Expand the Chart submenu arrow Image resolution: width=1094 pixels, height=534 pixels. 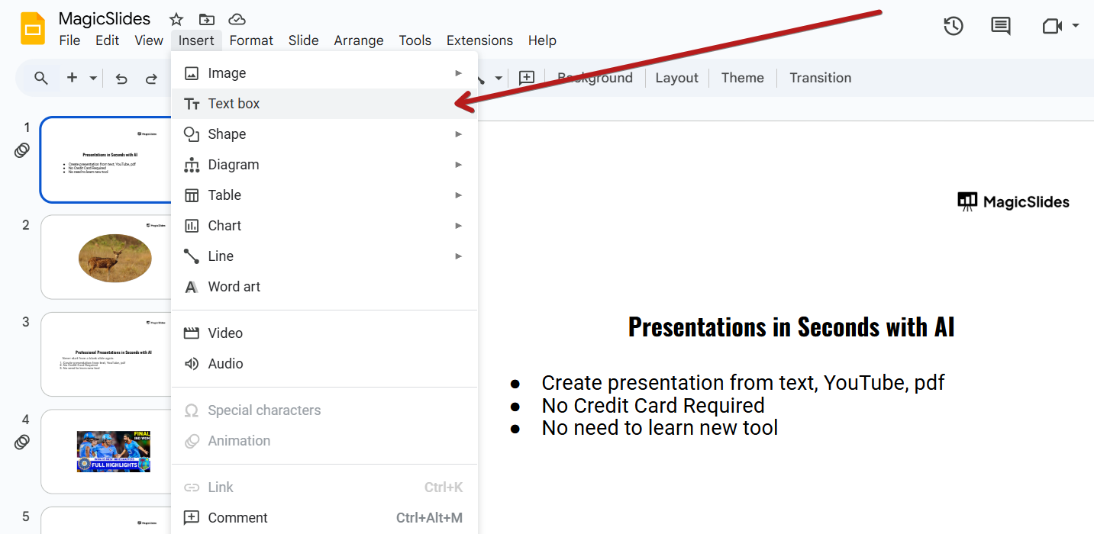pyautogui.click(x=458, y=226)
